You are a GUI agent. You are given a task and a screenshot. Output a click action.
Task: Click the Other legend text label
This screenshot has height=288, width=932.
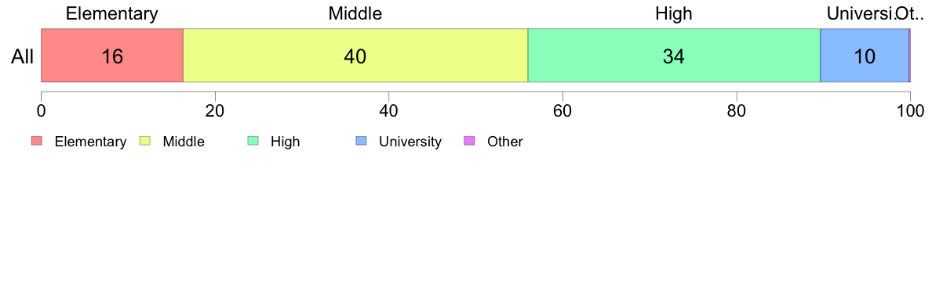click(x=504, y=142)
